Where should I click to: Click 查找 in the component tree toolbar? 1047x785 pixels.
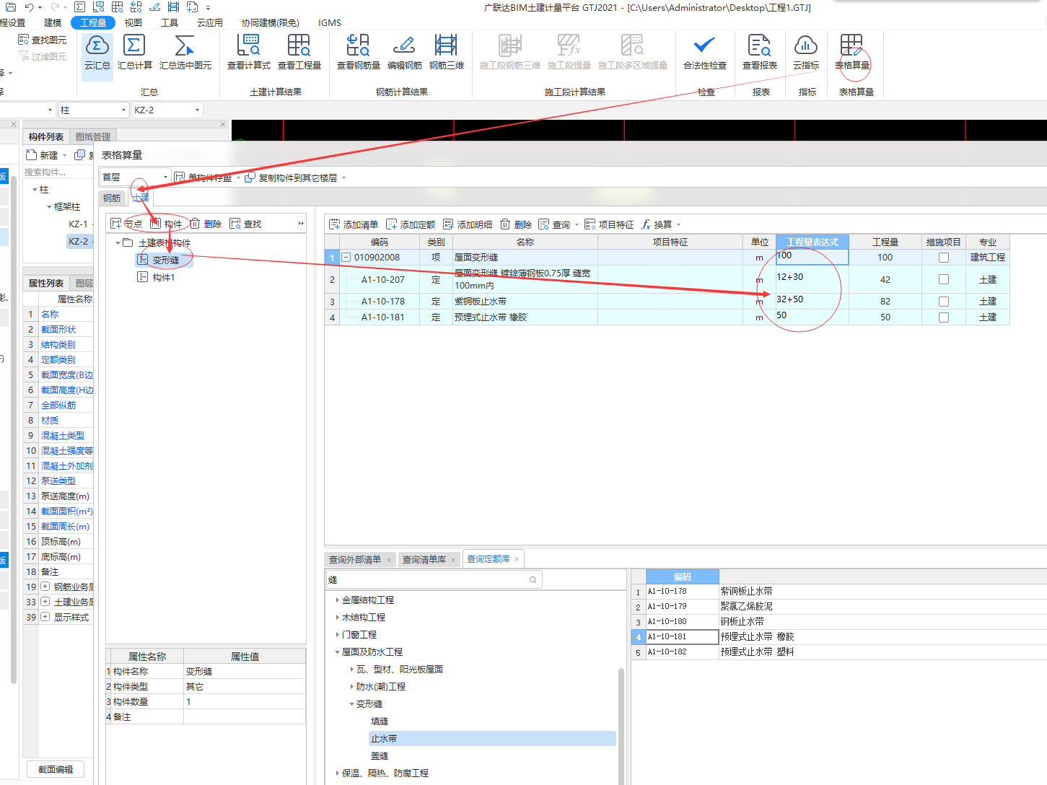245,224
